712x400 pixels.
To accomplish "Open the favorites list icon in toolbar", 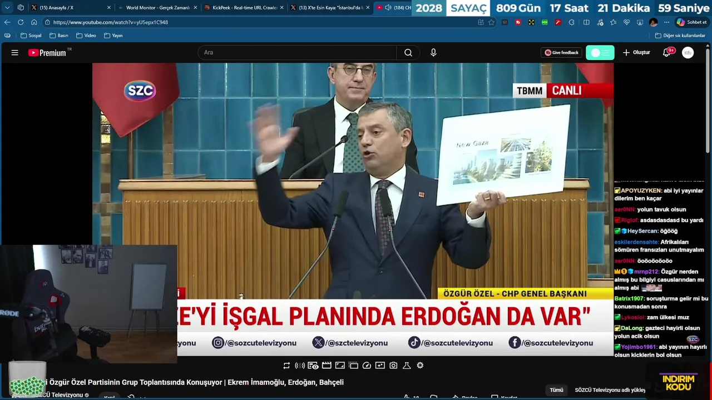I will [x=613, y=22].
